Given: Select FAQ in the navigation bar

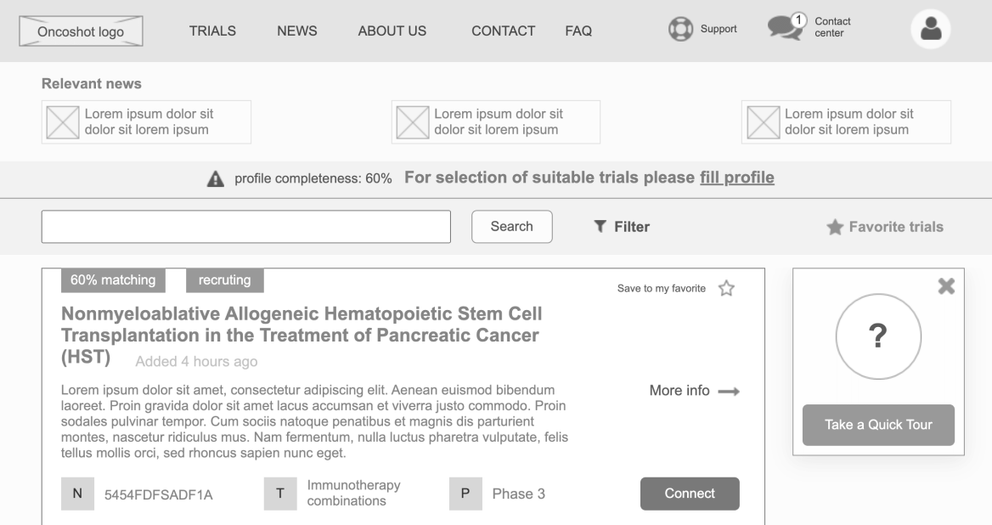Looking at the screenshot, I should tap(578, 31).
